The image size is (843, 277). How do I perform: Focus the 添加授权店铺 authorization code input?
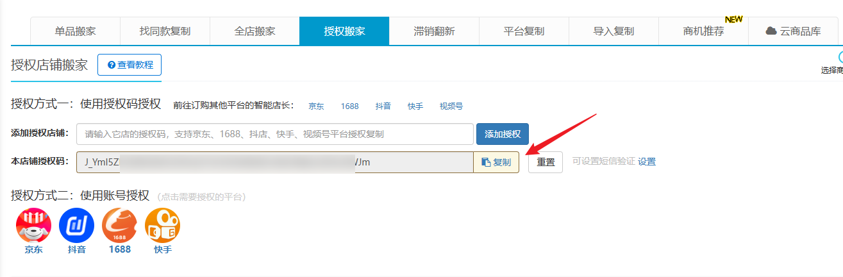(274, 134)
